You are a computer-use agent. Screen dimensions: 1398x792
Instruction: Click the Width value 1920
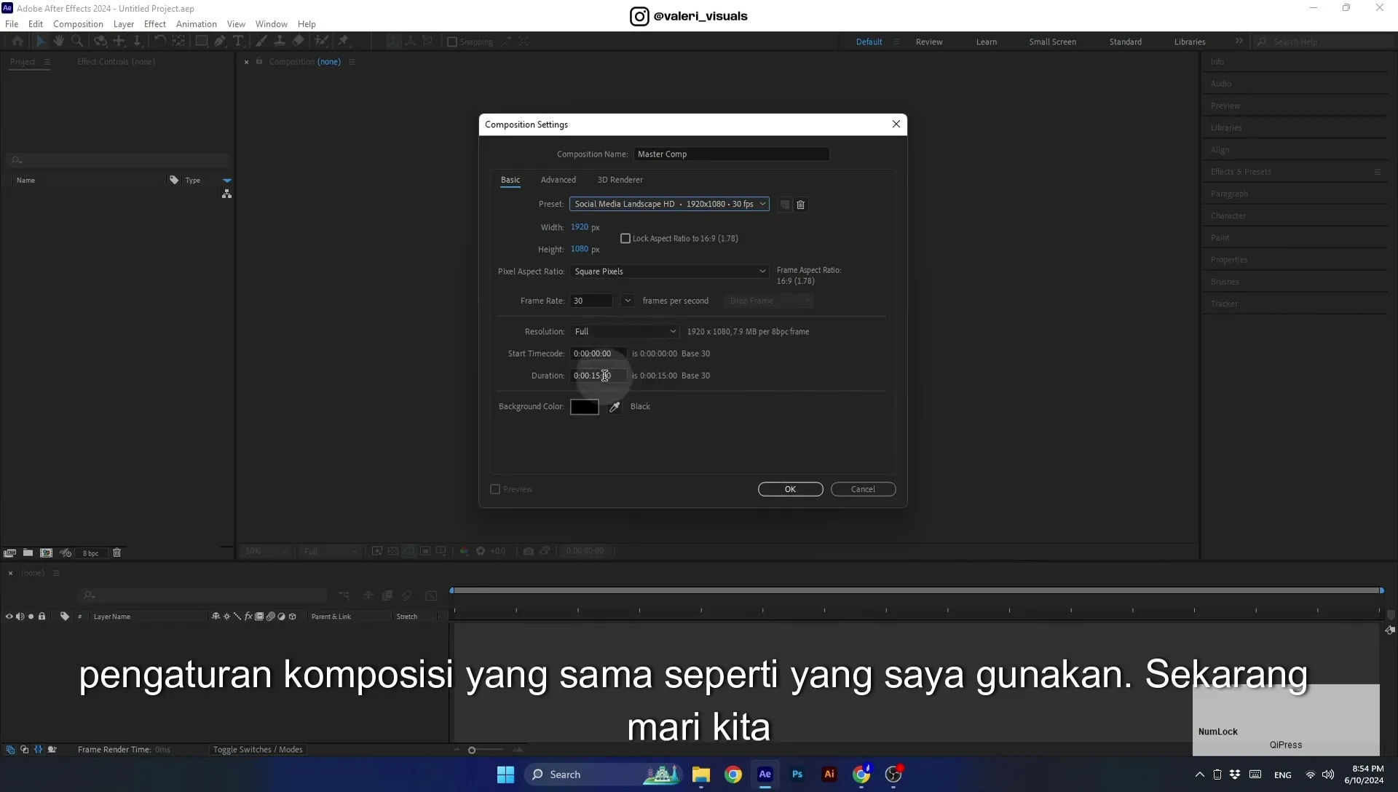click(x=580, y=227)
